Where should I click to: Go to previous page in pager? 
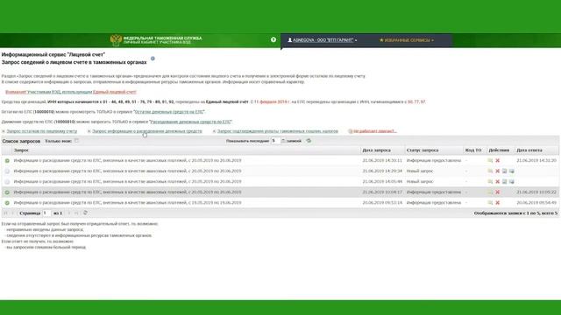[x=12, y=213]
